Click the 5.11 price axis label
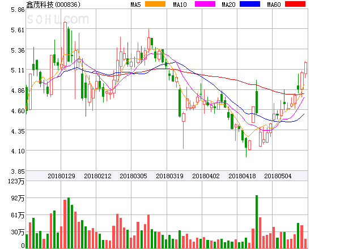 tap(18, 70)
